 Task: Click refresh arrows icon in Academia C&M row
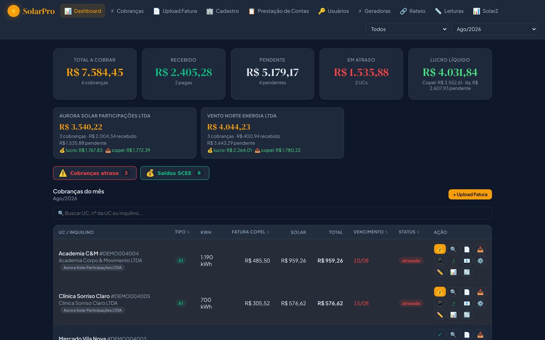tap(467, 272)
